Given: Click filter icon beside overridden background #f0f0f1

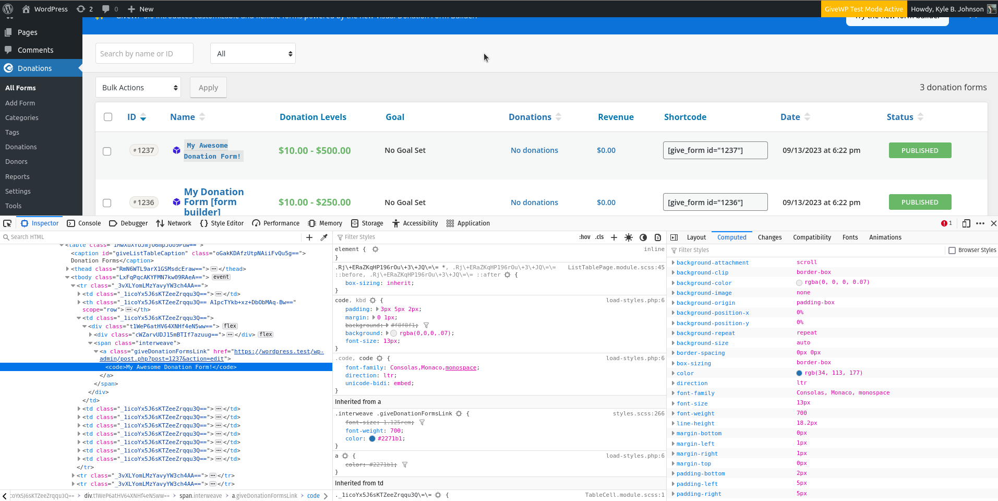Looking at the screenshot, I should [x=426, y=326].
